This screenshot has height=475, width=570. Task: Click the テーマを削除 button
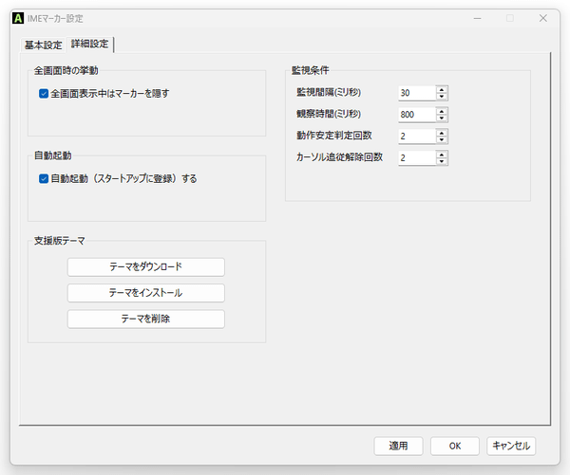pyautogui.click(x=145, y=319)
